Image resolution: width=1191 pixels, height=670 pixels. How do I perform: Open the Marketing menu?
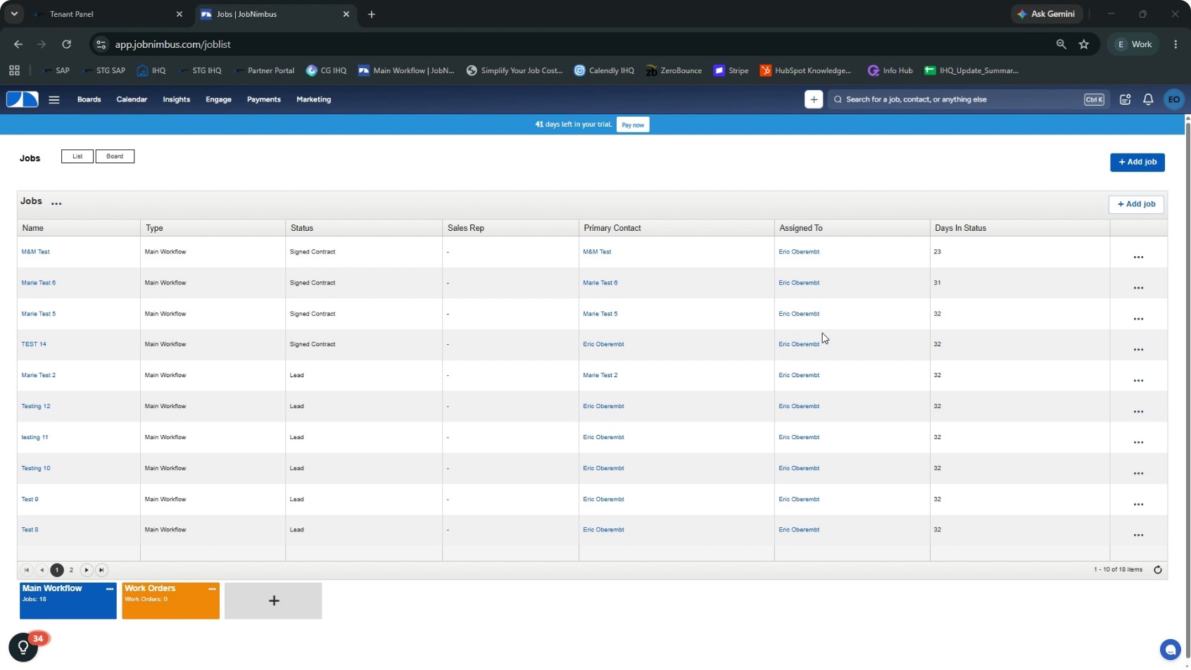click(313, 100)
